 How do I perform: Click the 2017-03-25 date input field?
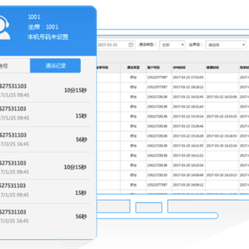(x=116, y=45)
